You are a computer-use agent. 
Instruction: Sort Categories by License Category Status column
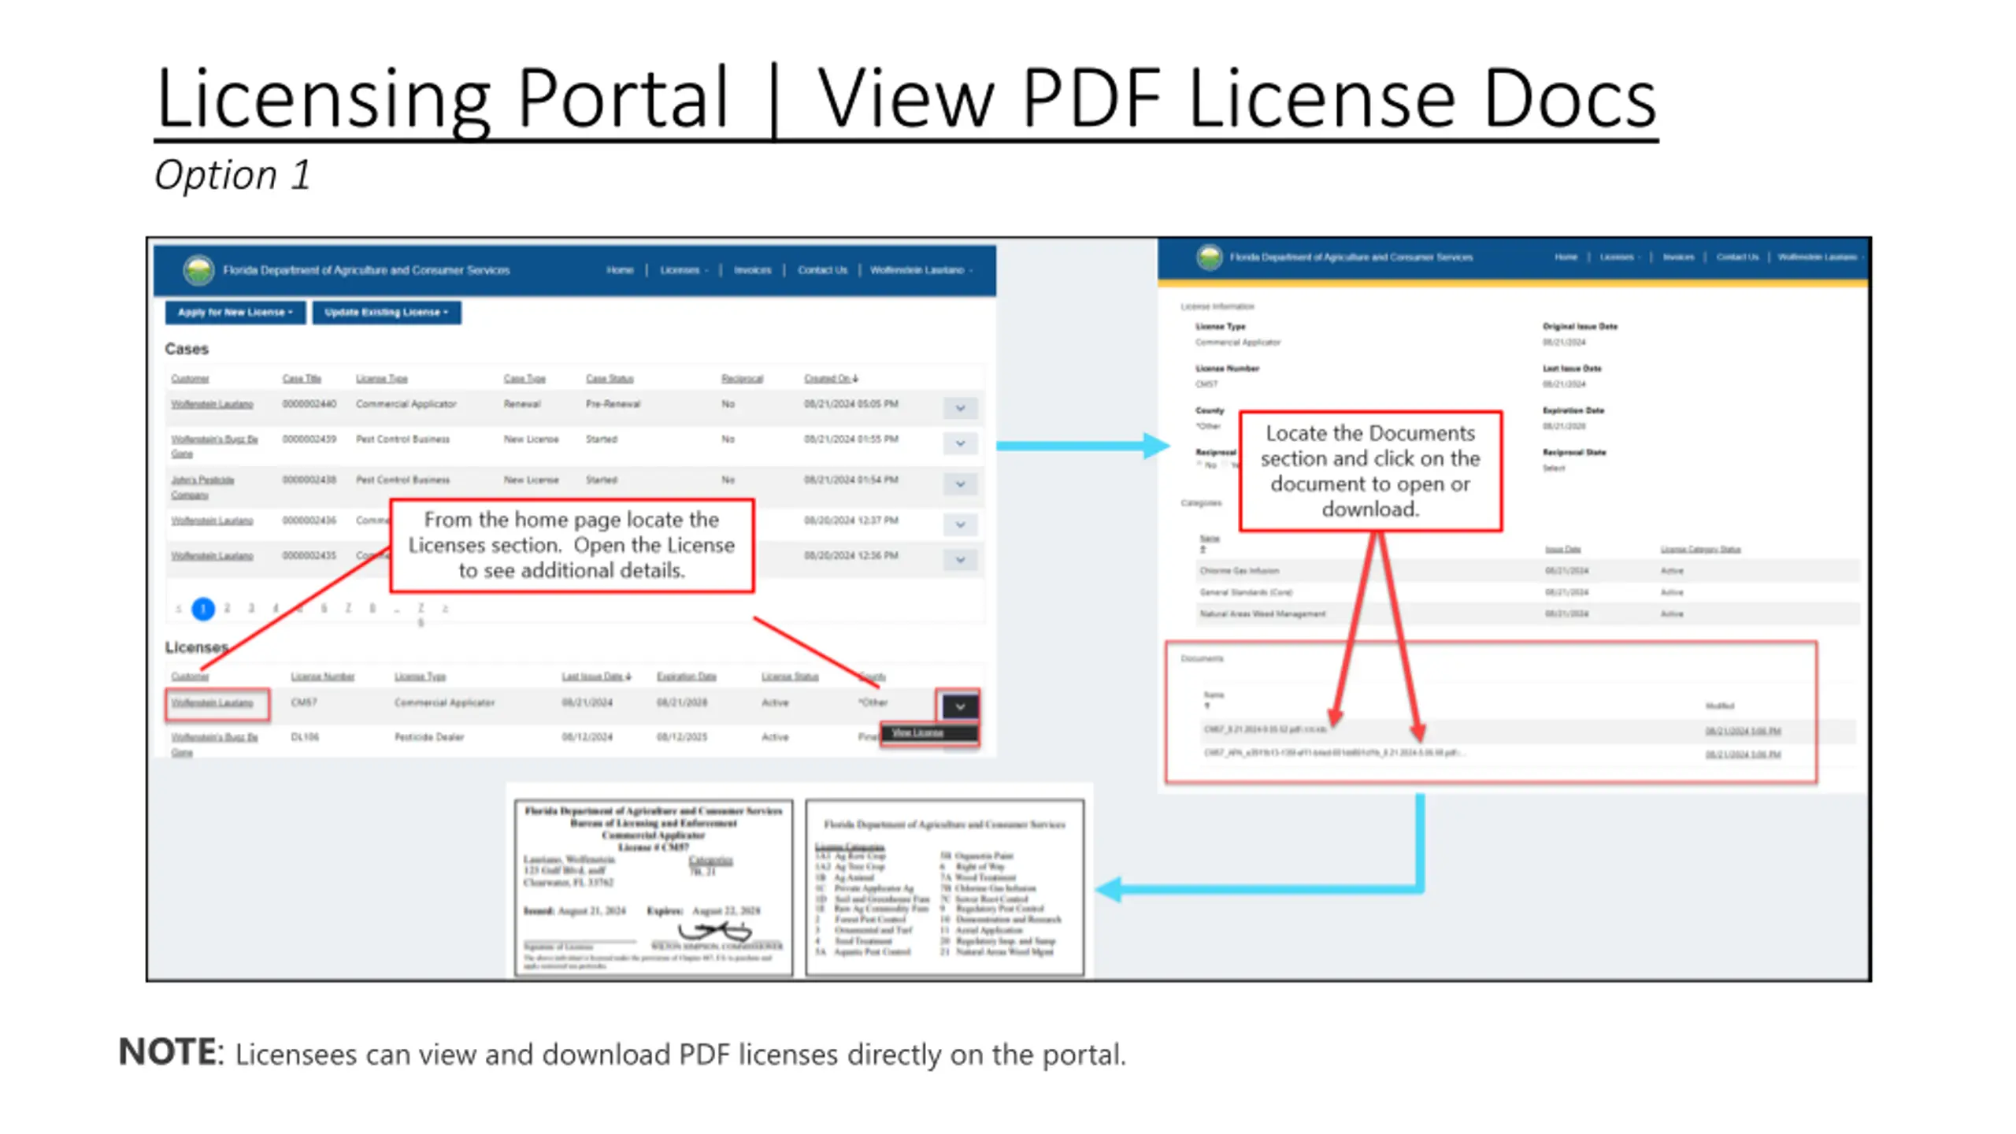[x=1700, y=549]
